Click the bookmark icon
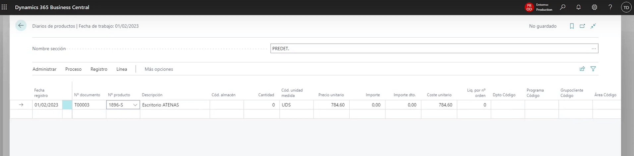Viewport: 634px width, 156px height. (x=572, y=26)
